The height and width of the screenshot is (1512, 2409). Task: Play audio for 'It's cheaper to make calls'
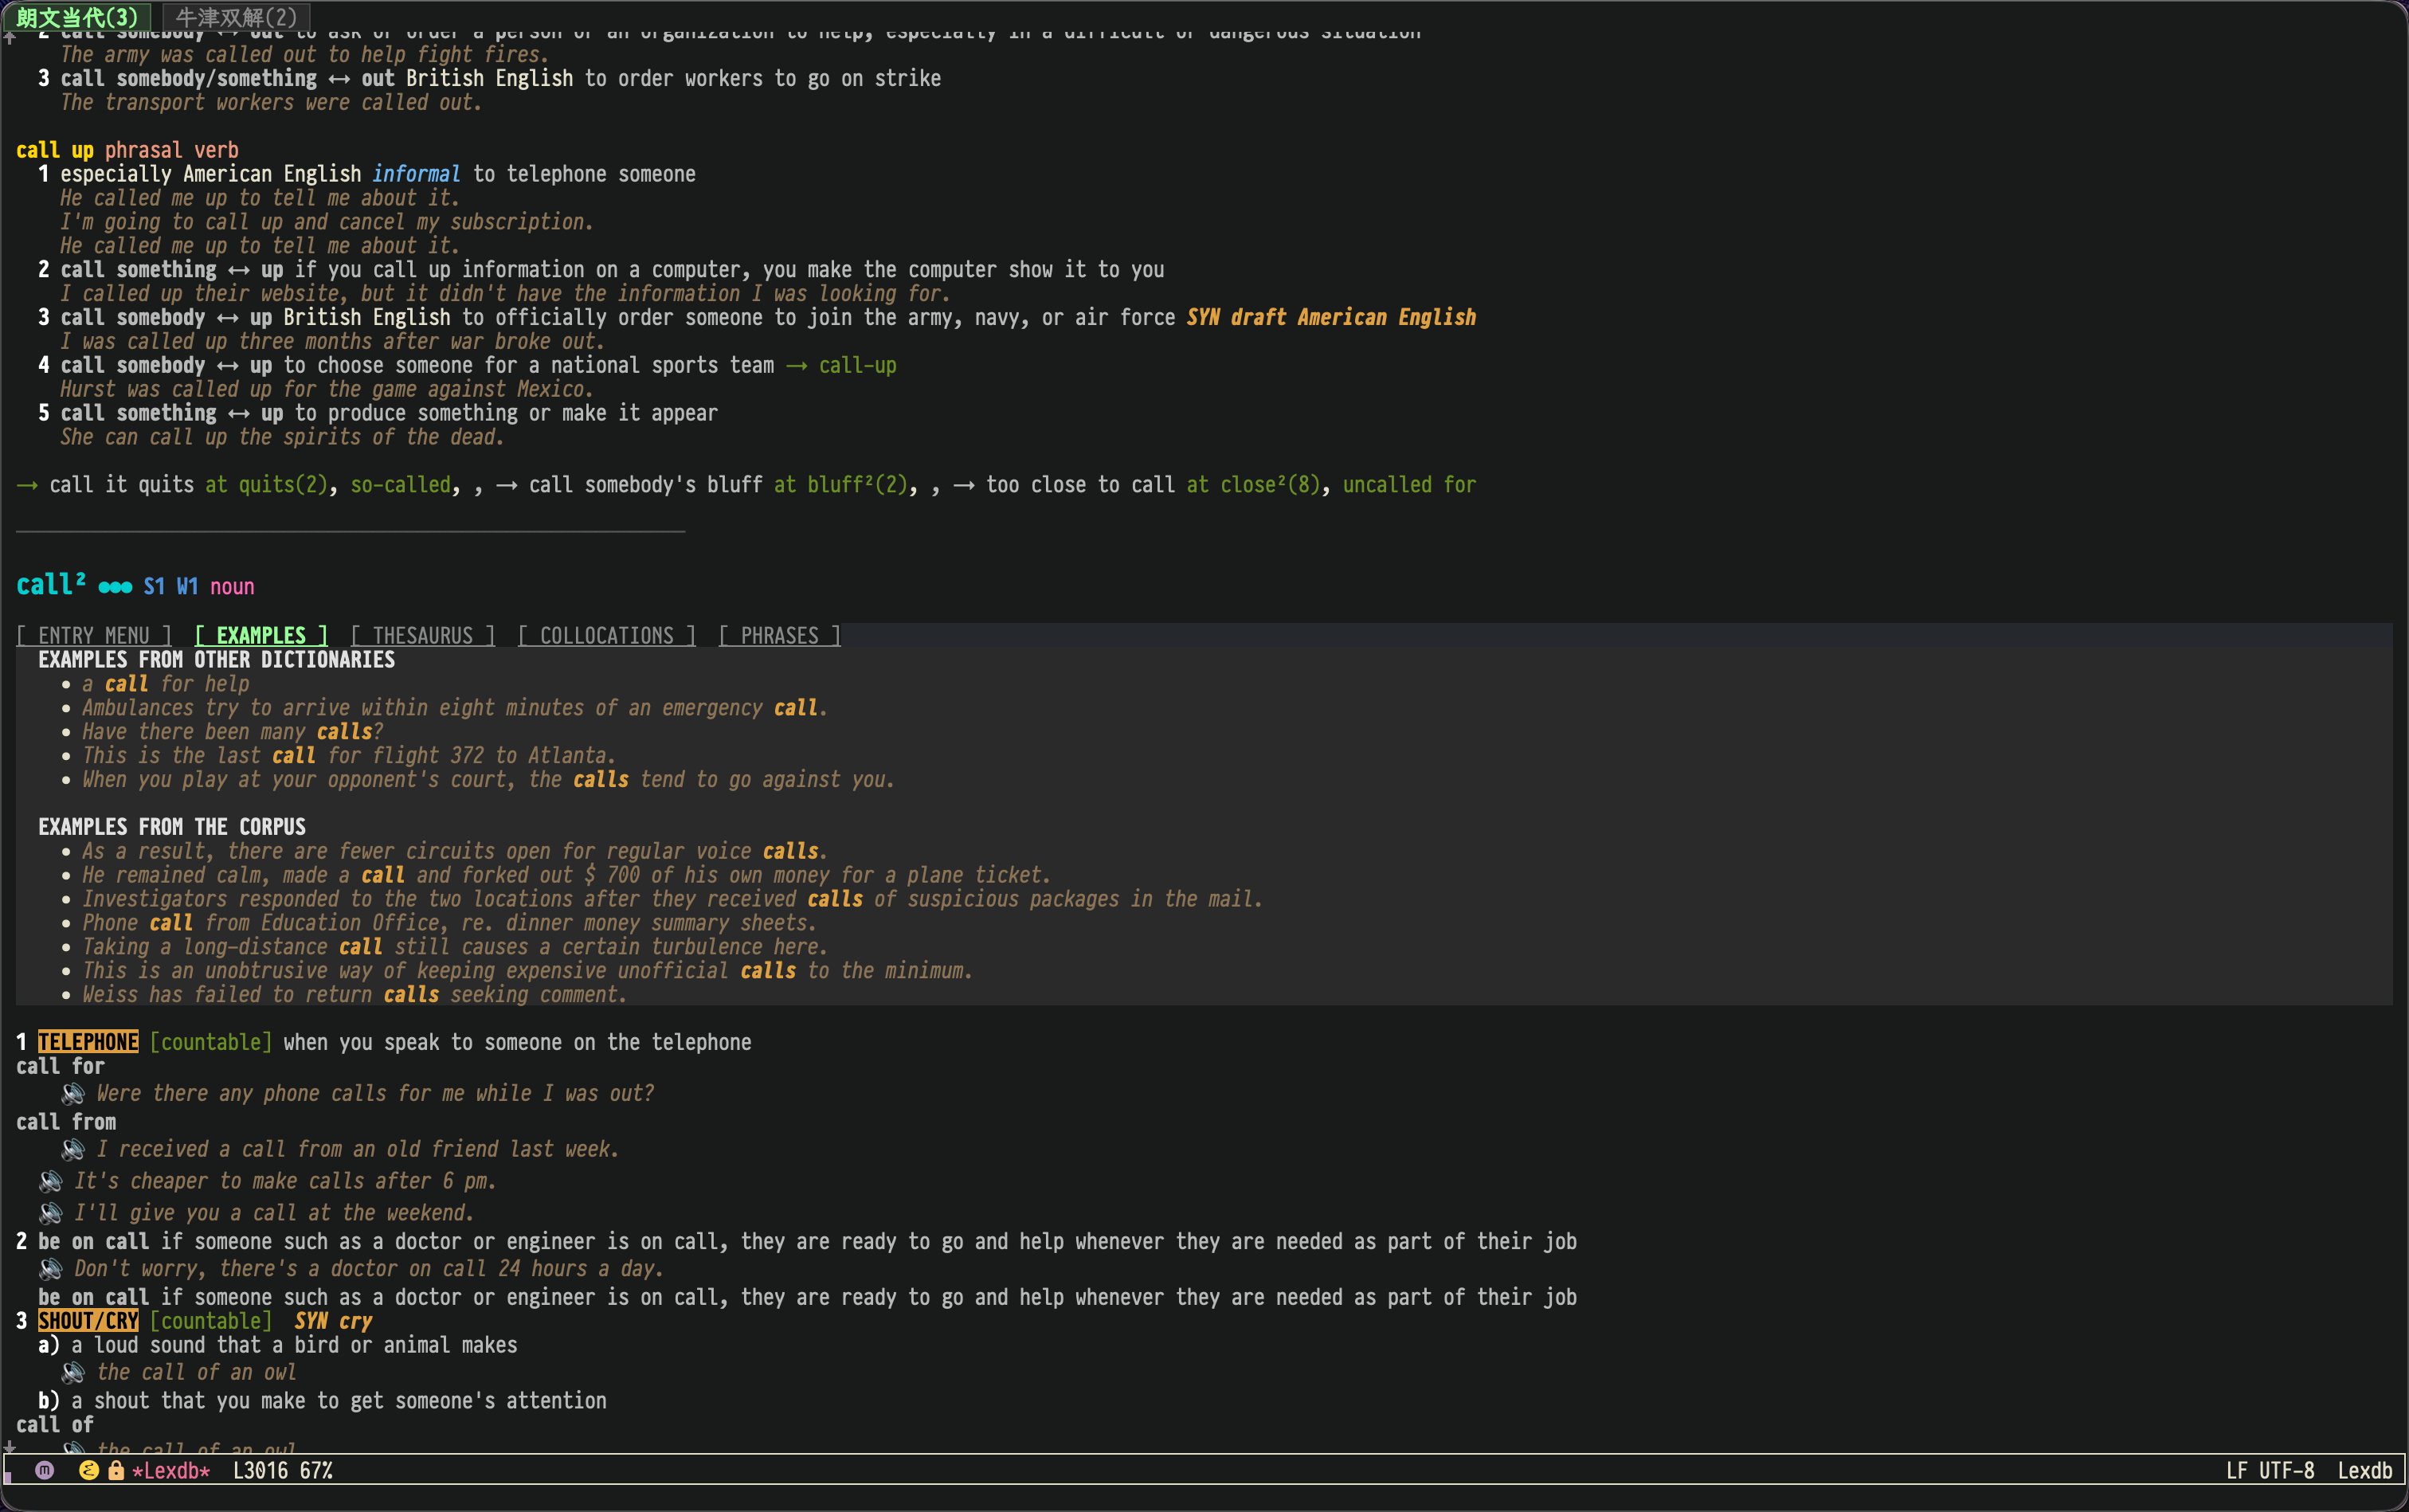(x=51, y=1182)
